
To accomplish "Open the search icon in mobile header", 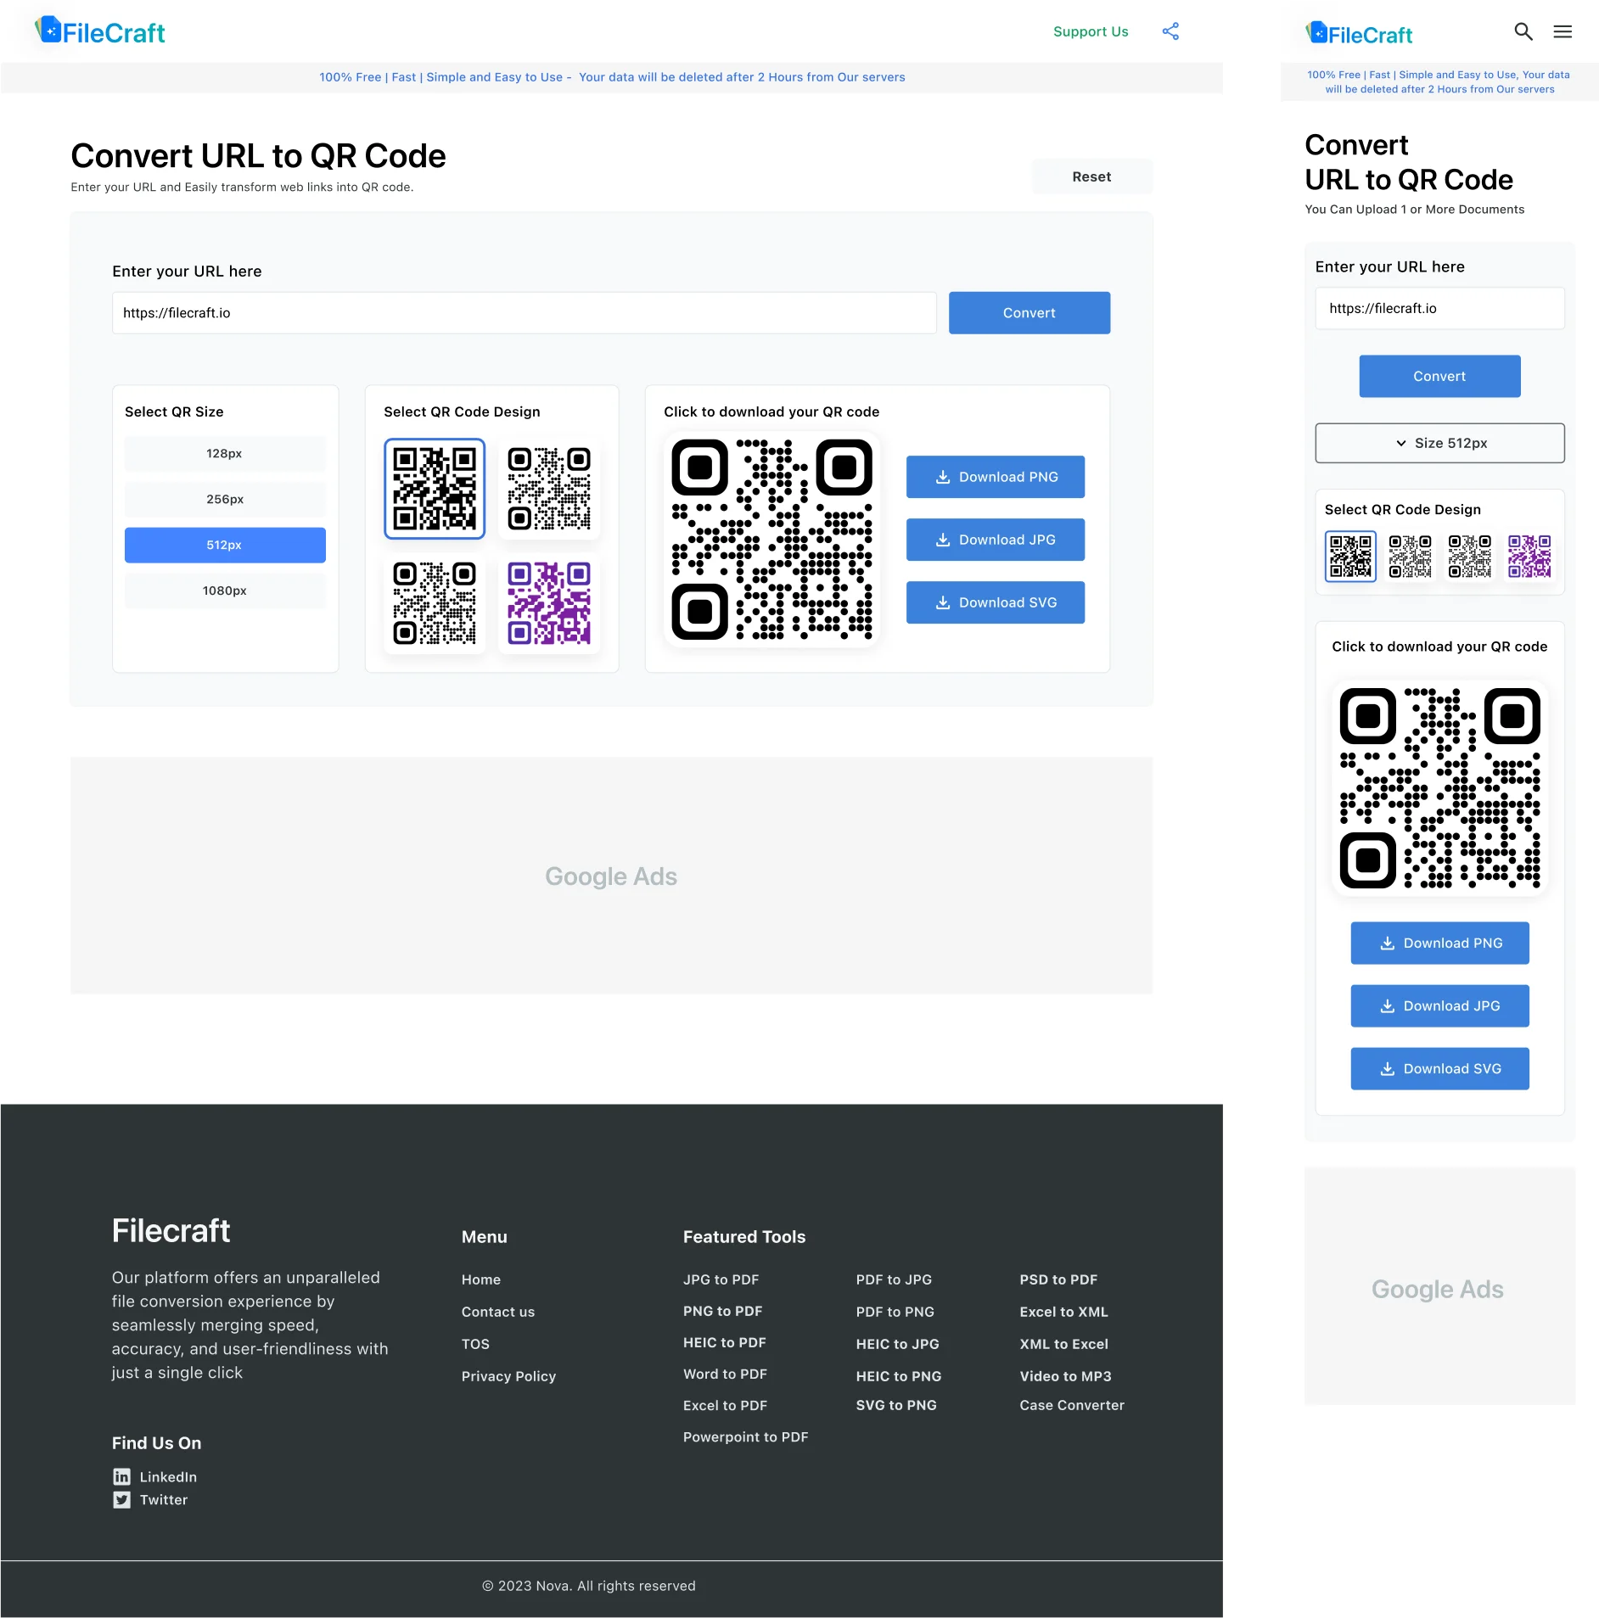I will pos(1523,31).
